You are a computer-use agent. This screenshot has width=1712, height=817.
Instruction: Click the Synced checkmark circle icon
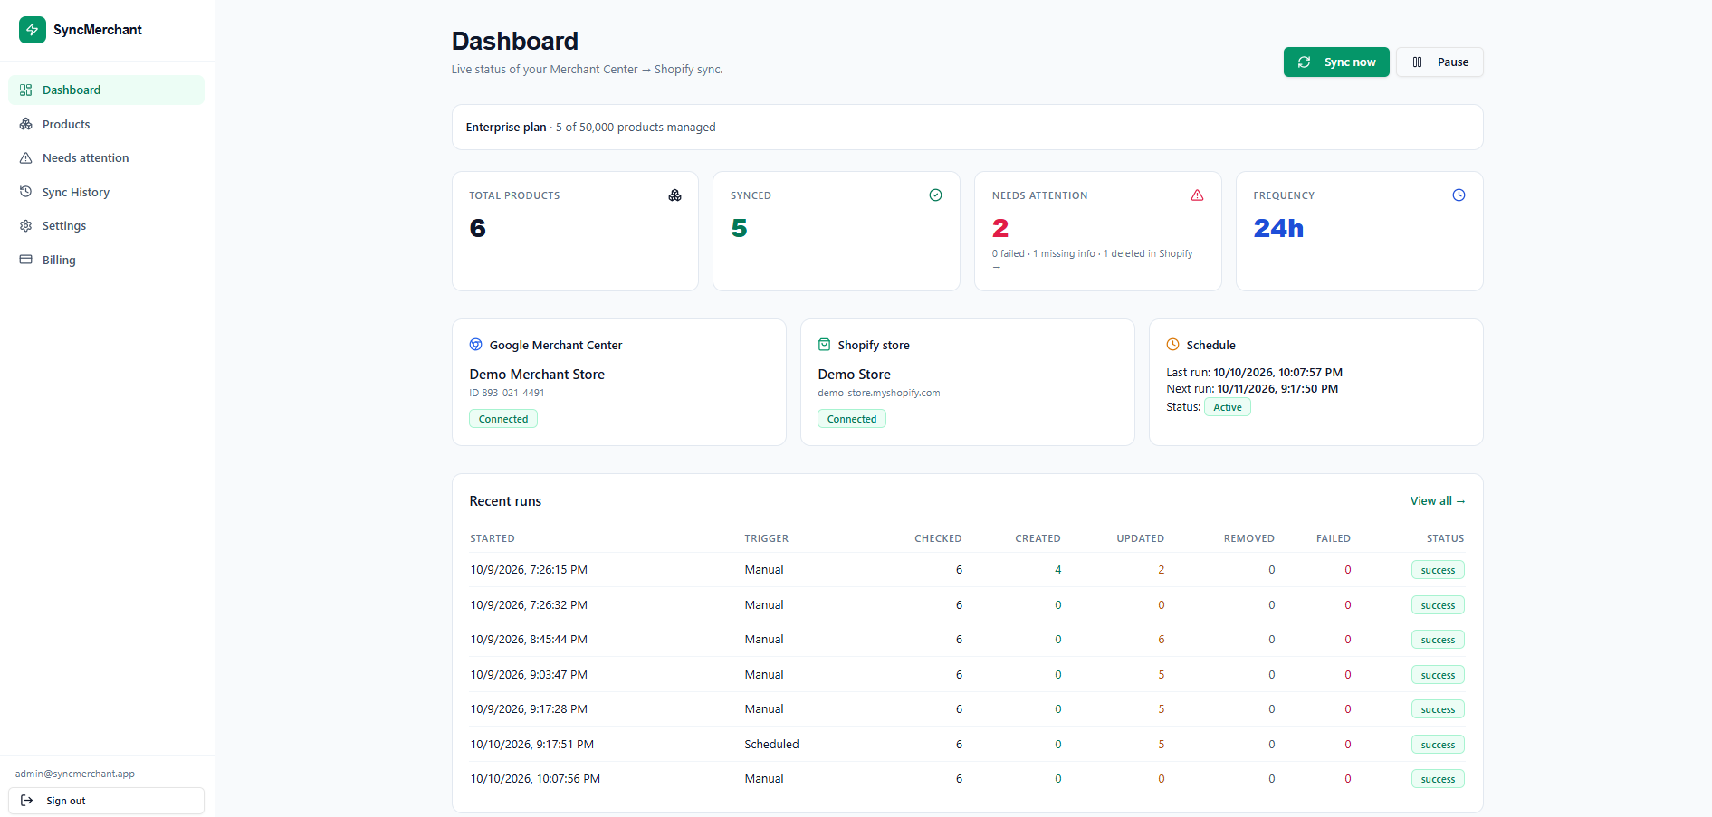(936, 195)
